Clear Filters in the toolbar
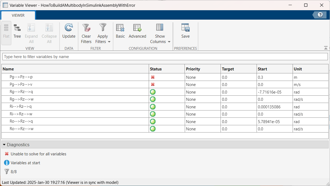The height and width of the screenshot is (186, 330). pyautogui.click(x=86, y=33)
